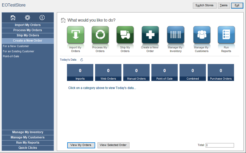
Task: Open the settings gear in the sidebar
Action: click(x=28, y=17)
